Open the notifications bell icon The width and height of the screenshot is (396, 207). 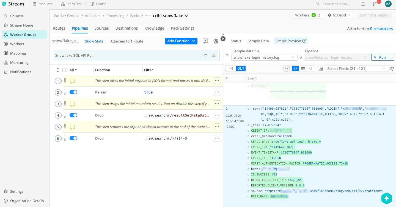pos(363,4)
